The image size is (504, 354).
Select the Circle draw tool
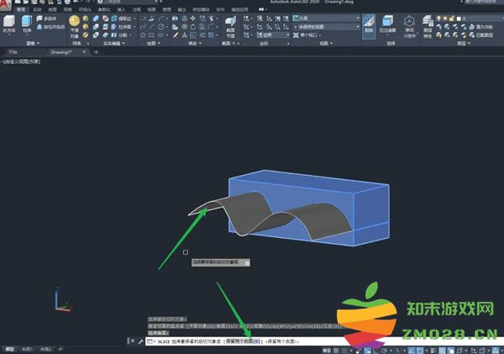coord(160,27)
